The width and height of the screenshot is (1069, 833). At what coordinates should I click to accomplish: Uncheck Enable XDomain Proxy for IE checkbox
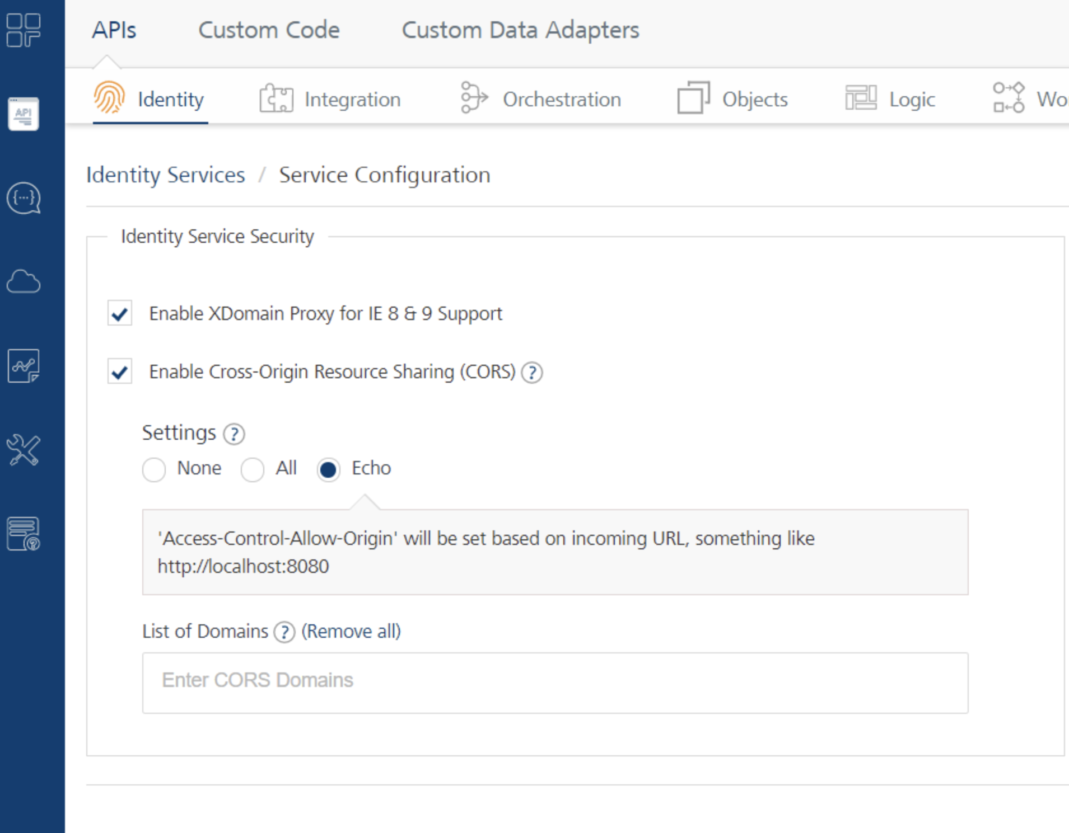120,314
